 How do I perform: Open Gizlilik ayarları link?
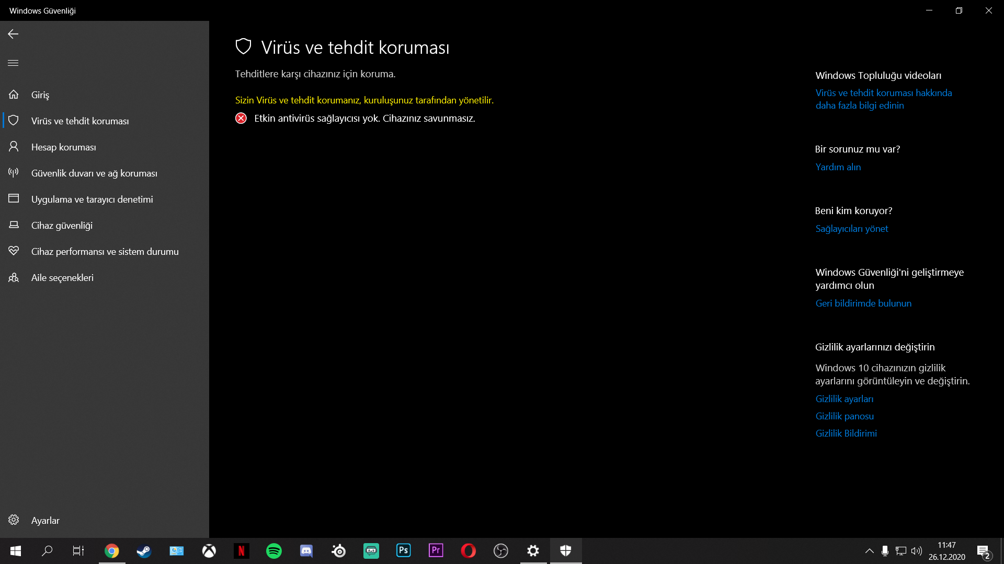[x=844, y=399]
